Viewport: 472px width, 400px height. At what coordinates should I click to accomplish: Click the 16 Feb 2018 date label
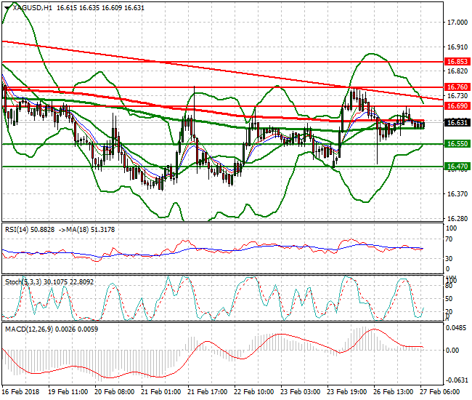point(20,392)
